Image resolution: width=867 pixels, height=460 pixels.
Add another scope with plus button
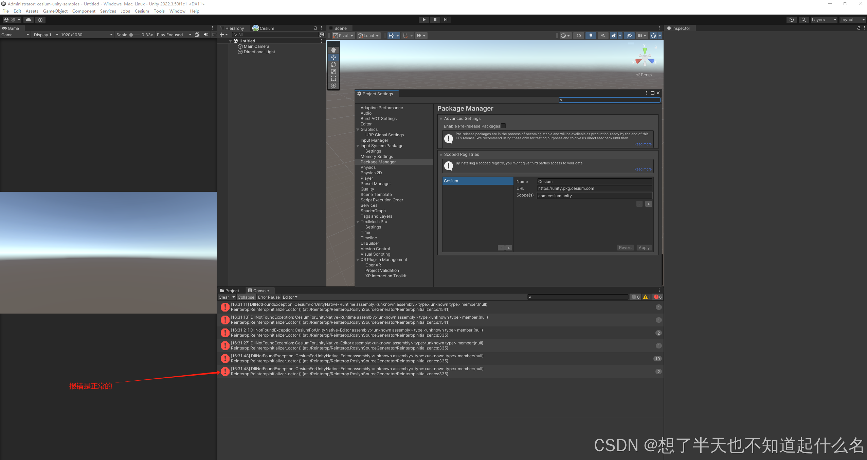point(649,204)
